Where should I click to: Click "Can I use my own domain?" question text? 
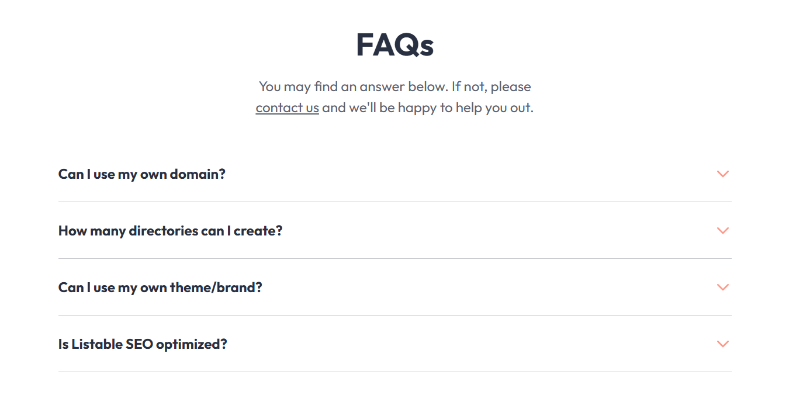[141, 174]
